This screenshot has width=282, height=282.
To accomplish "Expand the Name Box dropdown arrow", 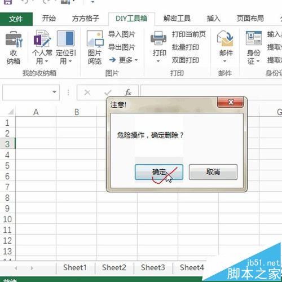I will click(x=54, y=92).
